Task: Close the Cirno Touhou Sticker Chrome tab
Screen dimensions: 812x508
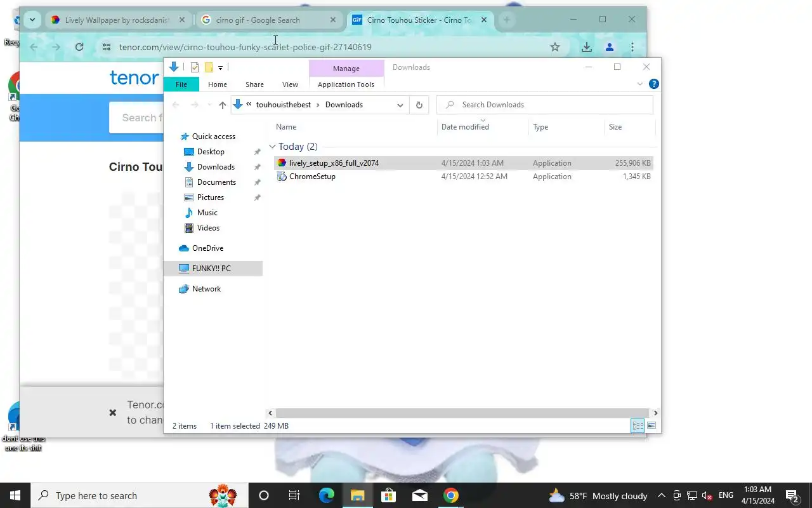Action: (484, 20)
